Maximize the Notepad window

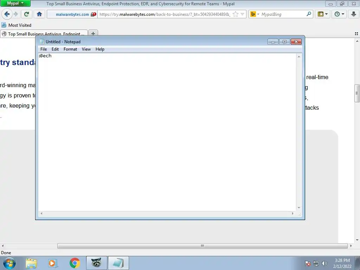click(x=284, y=42)
